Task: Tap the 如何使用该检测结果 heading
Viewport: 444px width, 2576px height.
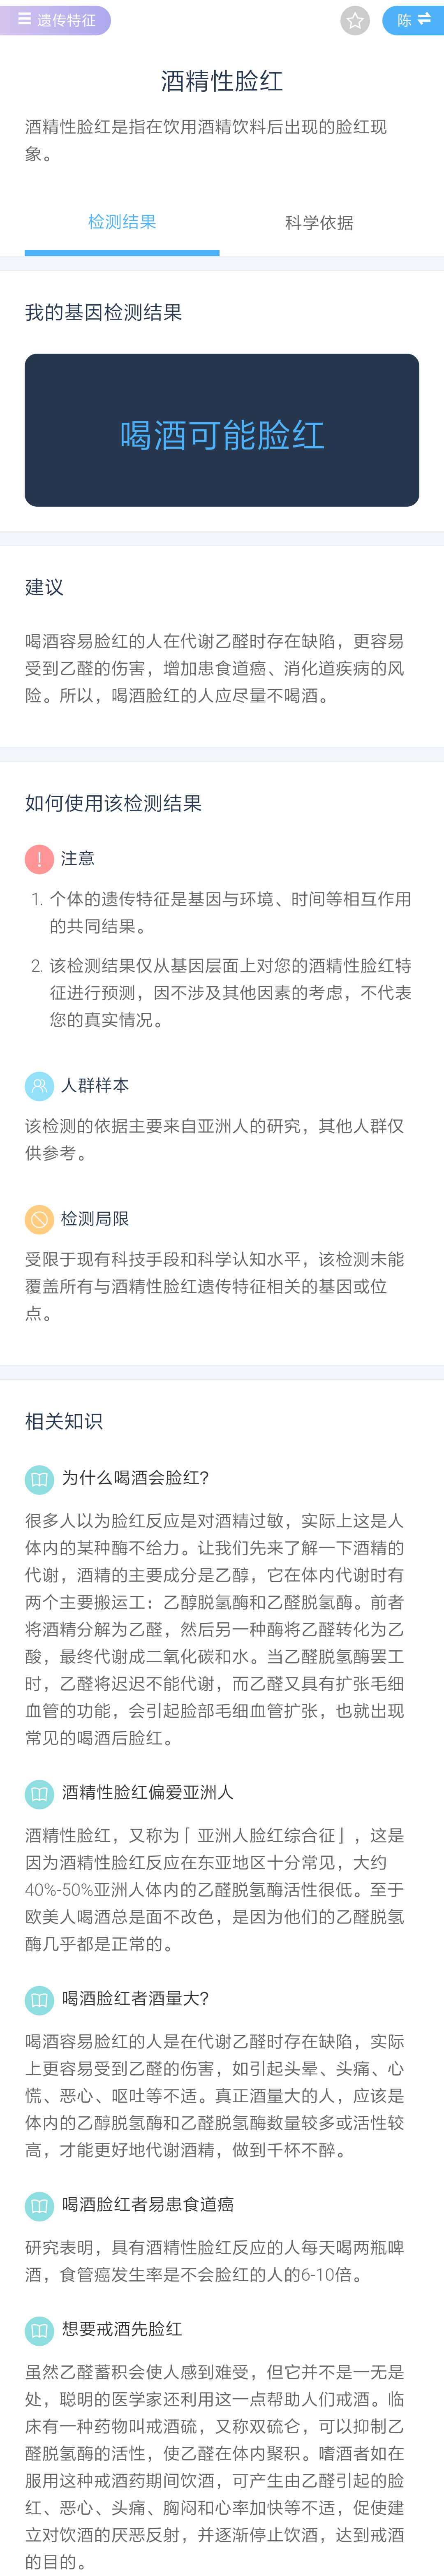Action: click(113, 803)
